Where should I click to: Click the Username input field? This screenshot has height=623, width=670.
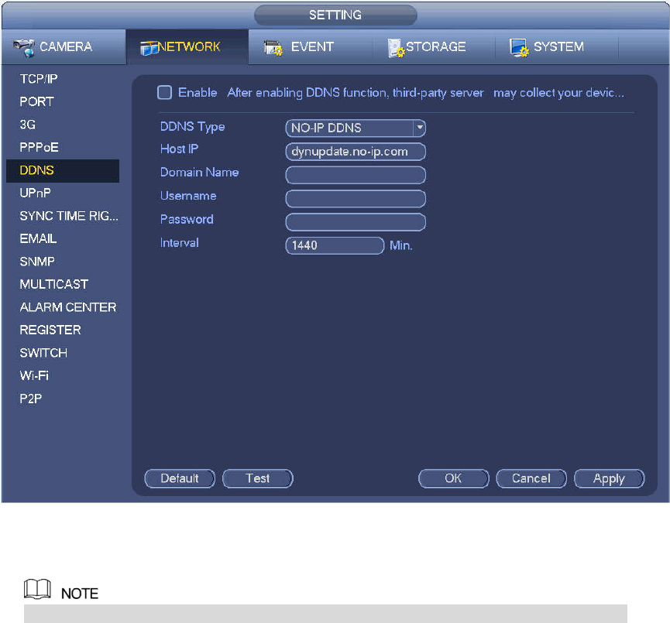pos(356,199)
